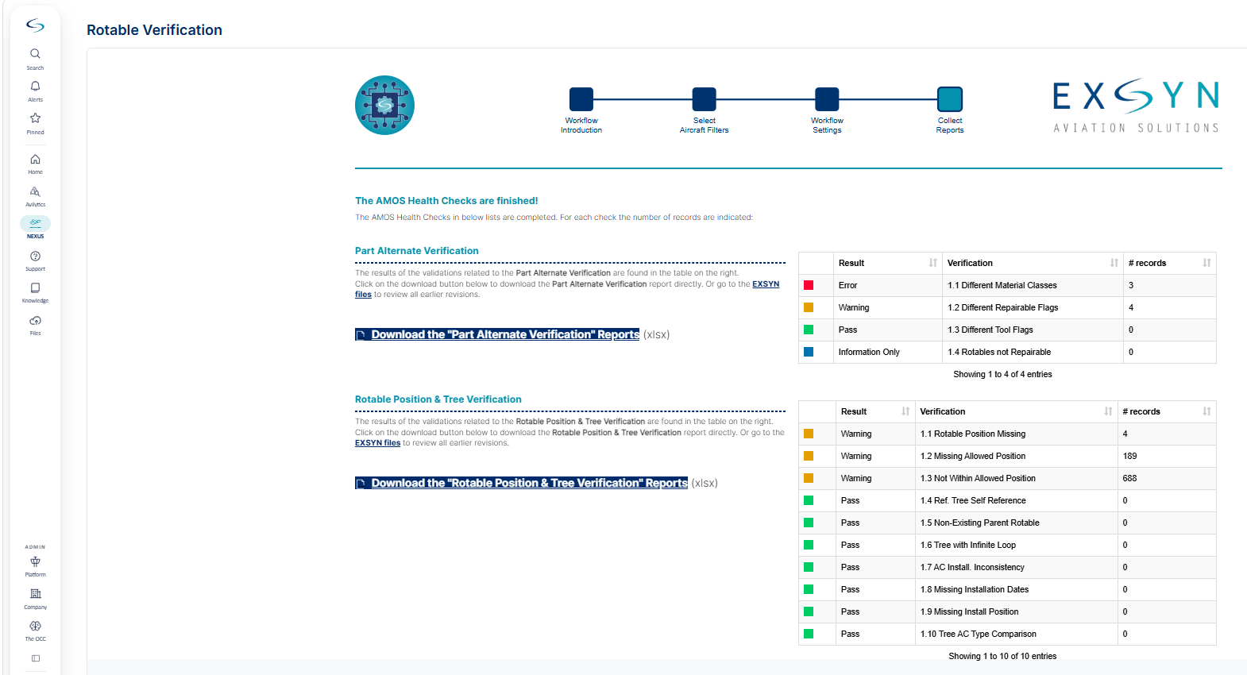Download the Part Alternate Verification reports
Image resolution: width=1247 pixels, height=675 pixels.
(497, 334)
